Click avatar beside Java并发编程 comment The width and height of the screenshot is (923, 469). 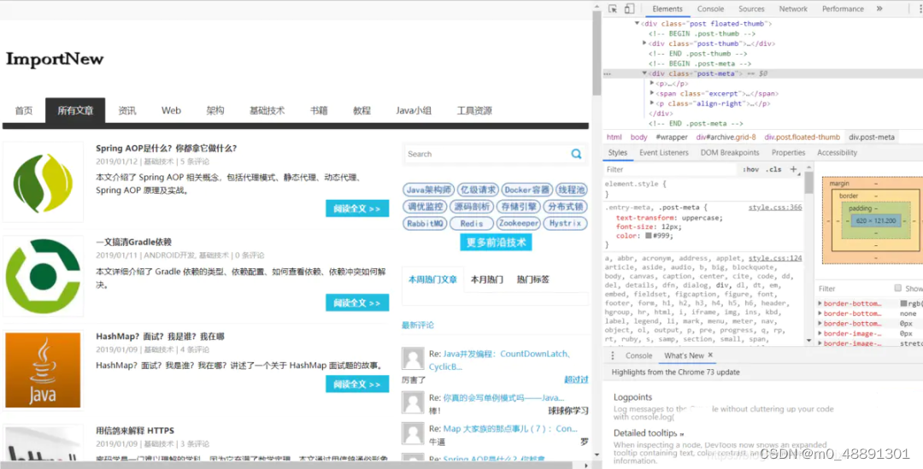[x=413, y=358]
